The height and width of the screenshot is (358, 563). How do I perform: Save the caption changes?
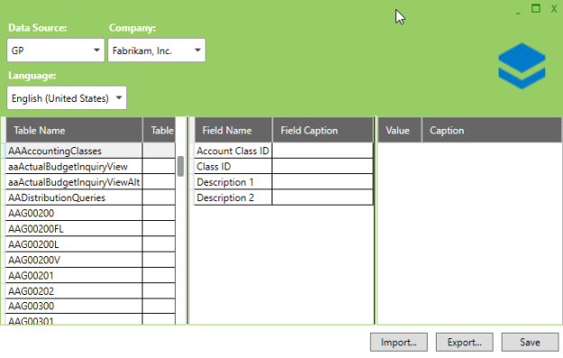(530, 342)
